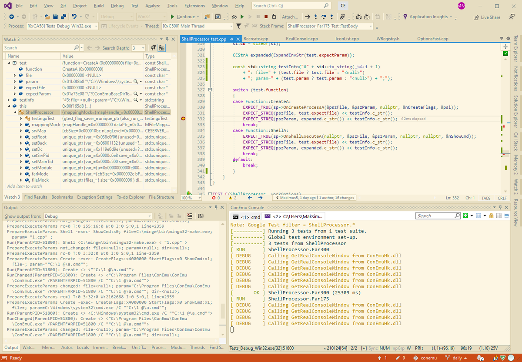
Task: Open the Thread dropdown showing Main Thread
Action: 197,26
